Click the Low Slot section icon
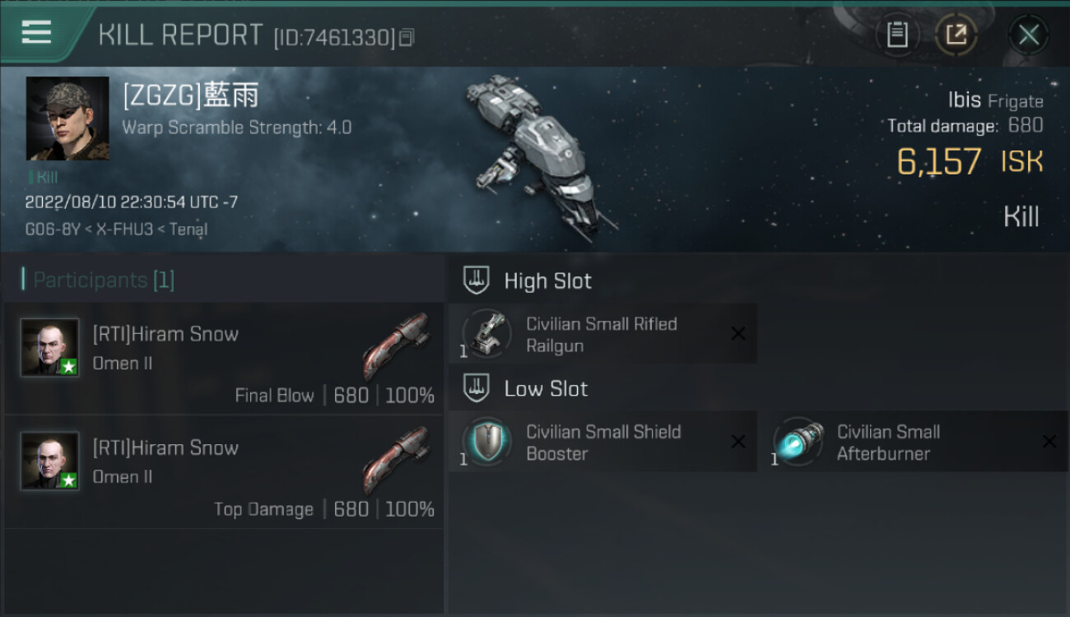 [477, 388]
